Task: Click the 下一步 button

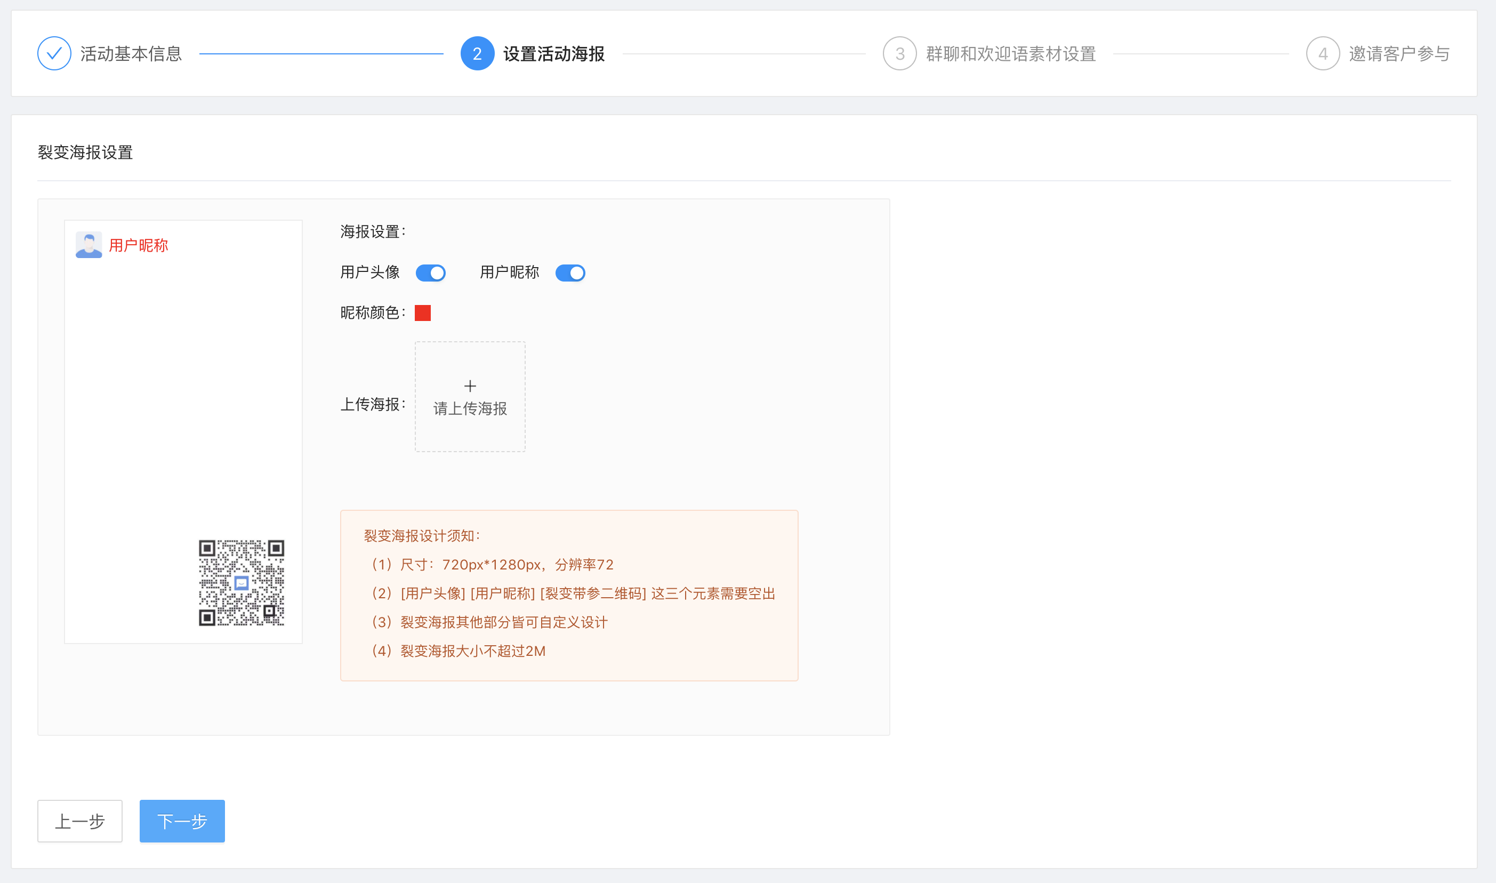Action: pos(182,821)
